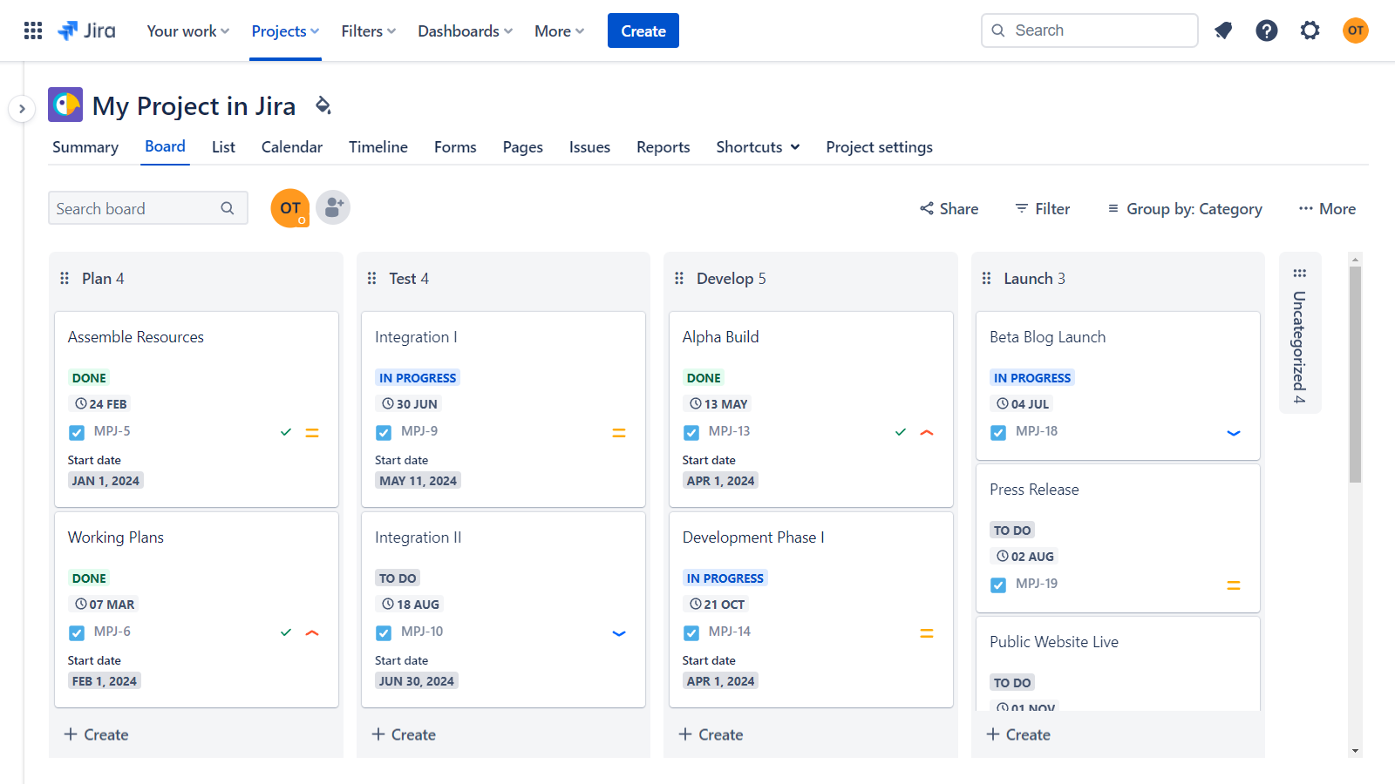Expand the Integration II card chevron
Screen dimensions: 1395x784
619,633
